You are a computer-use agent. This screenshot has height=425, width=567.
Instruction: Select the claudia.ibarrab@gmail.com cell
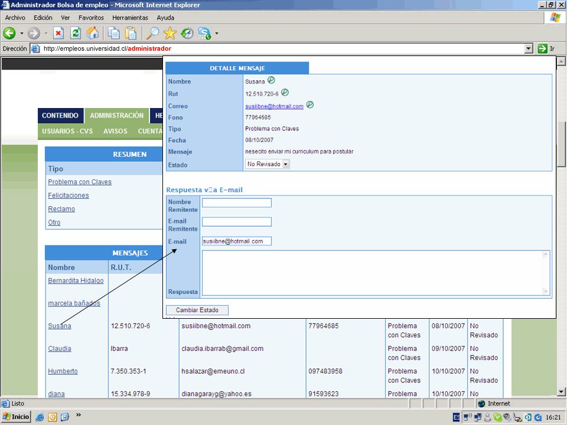223,349
